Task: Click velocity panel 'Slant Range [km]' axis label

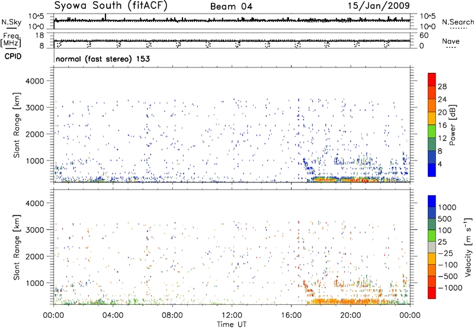Action: 17,247
